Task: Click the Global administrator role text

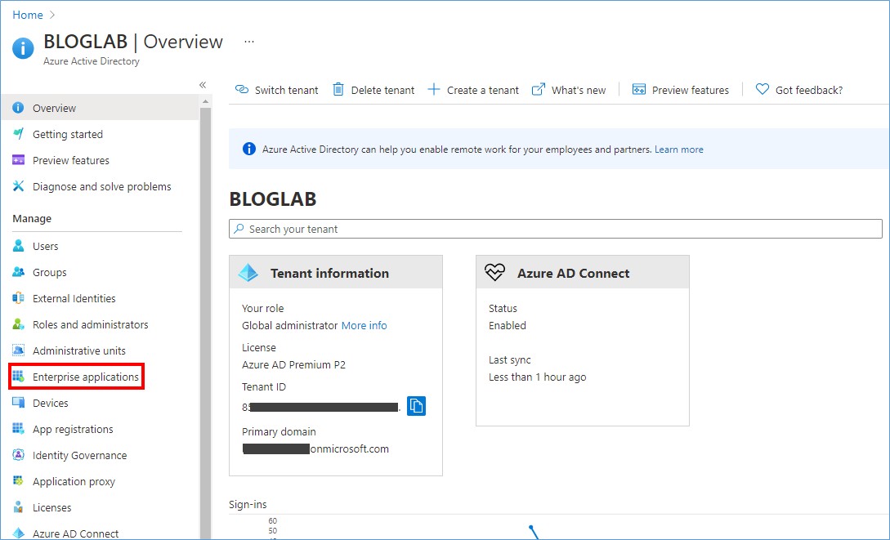Action: [289, 325]
